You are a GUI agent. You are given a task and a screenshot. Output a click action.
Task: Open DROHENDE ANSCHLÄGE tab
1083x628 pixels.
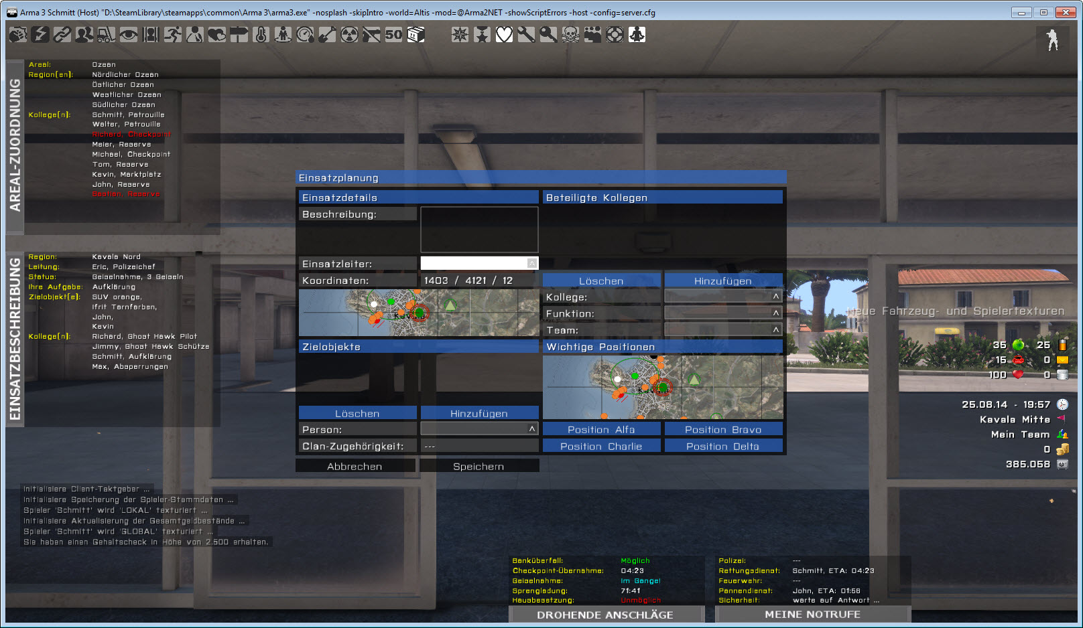point(605,615)
